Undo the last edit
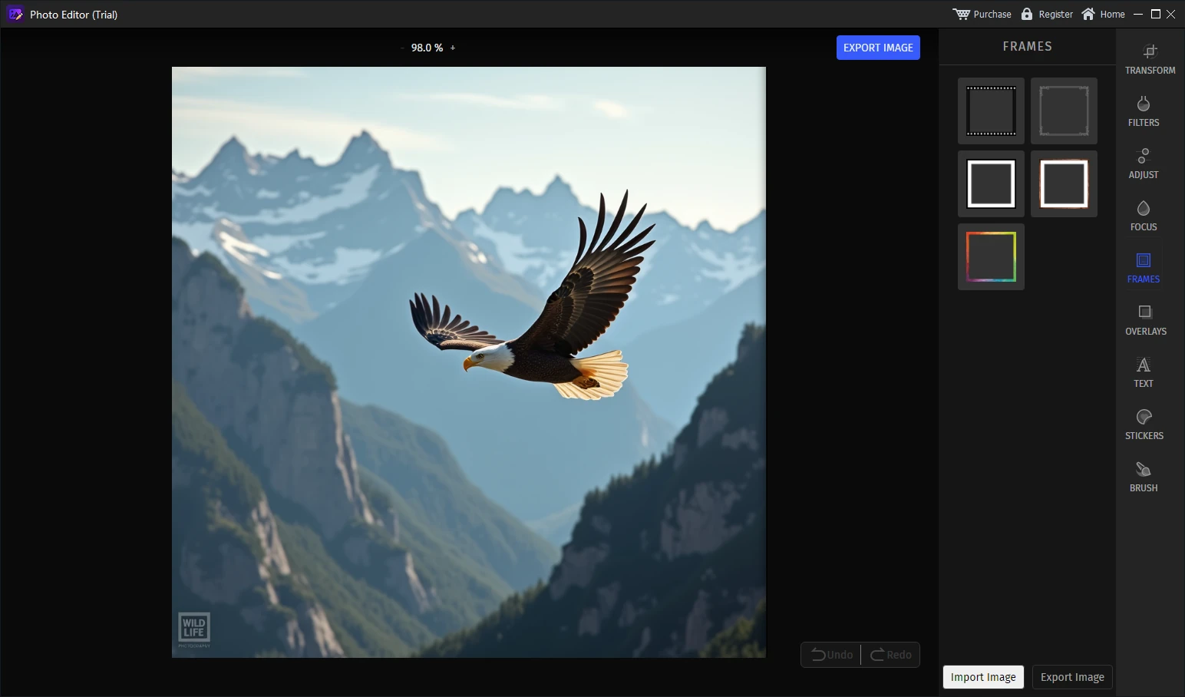This screenshot has height=697, width=1185. tap(831, 655)
